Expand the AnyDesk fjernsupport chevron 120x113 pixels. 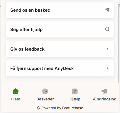click(107, 68)
